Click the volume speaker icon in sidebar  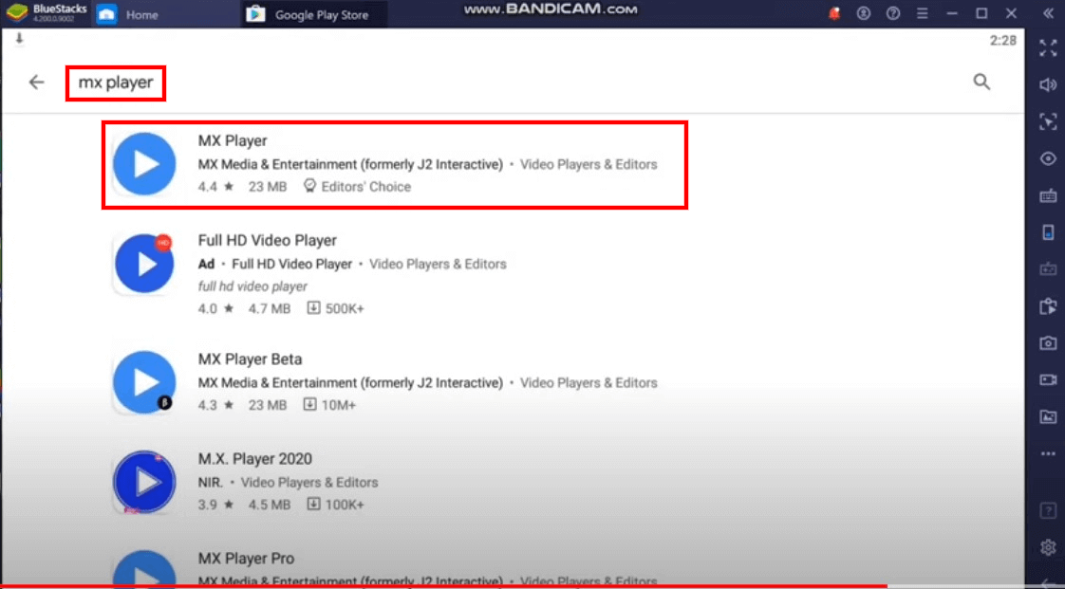1048,84
